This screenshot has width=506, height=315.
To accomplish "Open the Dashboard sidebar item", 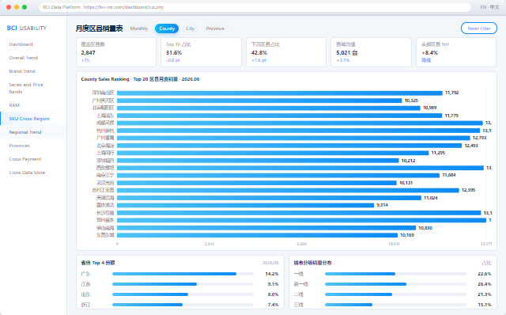I will pyautogui.click(x=21, y=44).
